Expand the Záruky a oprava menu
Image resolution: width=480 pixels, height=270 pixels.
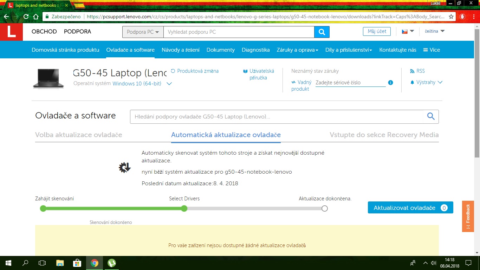pyautogui.click(x=298, y=50)
